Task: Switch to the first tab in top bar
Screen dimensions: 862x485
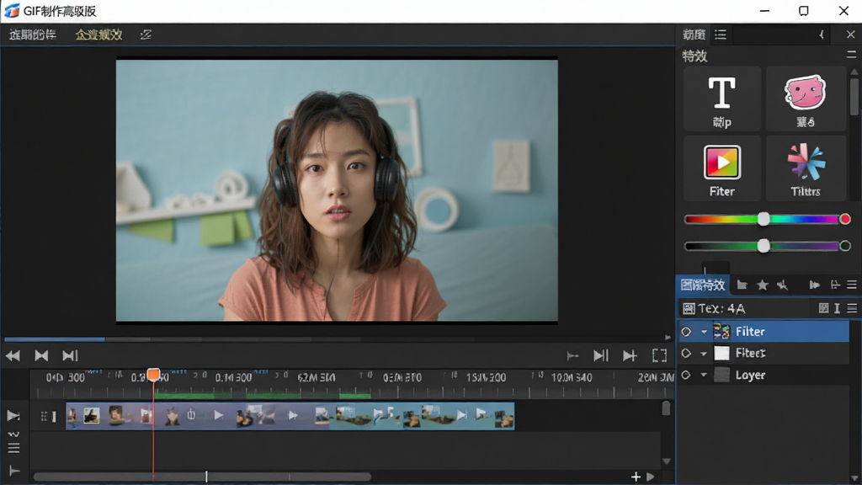Action: [x=33, y=35]
